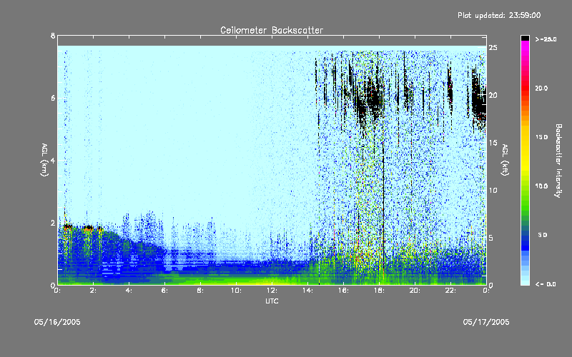Click the yellow colorbar region near 15.0
Viewport: 572px width, 357px height.
point(525,137)
